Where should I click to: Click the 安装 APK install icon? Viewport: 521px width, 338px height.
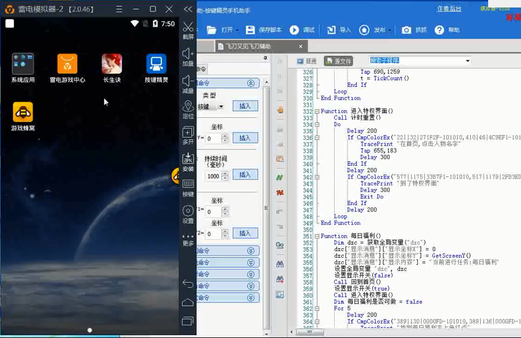(x=188, y=162)
